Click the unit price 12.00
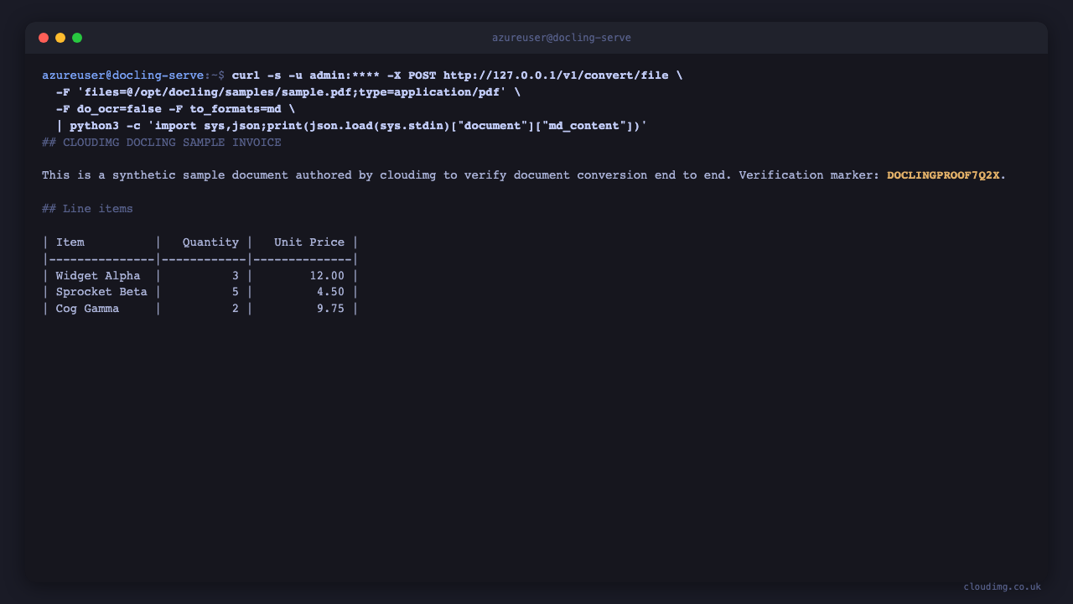Screen dimensions: 1073x604 point(327,275)
